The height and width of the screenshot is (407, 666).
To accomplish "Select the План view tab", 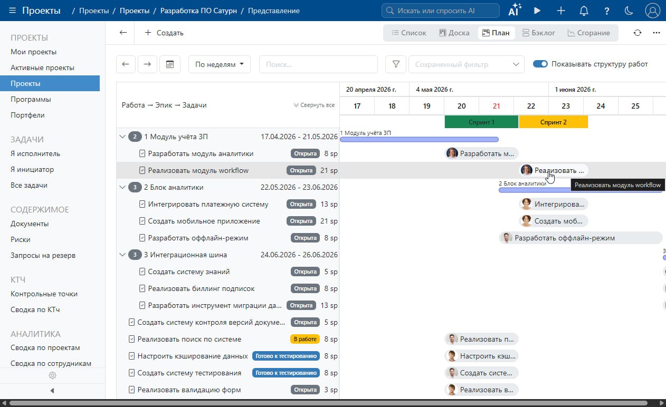I will tap(496, 33).
